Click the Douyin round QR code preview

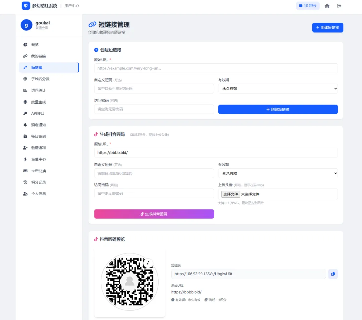pyautogui.click(x=129, y=282)
